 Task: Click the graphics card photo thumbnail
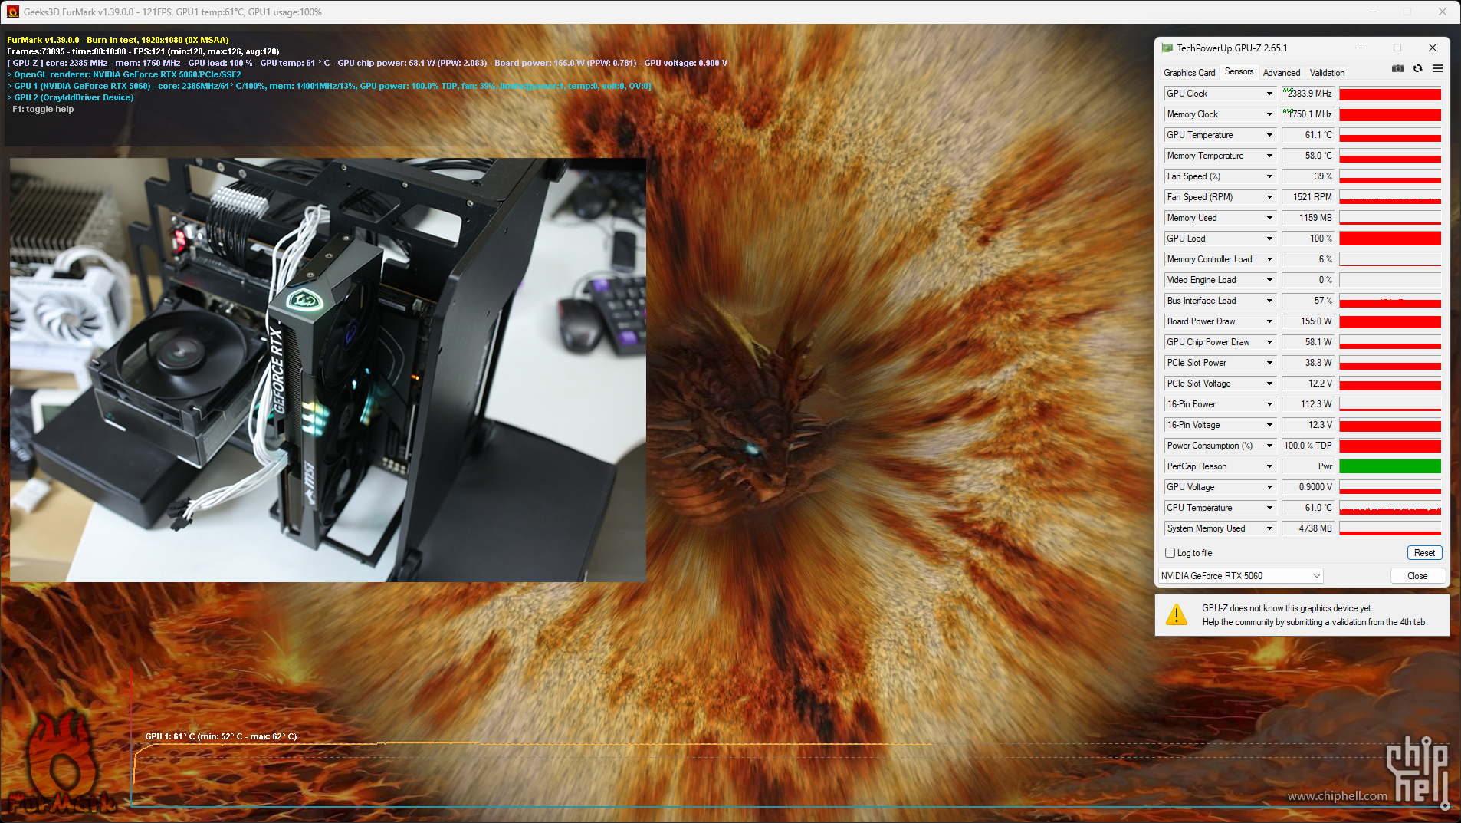328,370
